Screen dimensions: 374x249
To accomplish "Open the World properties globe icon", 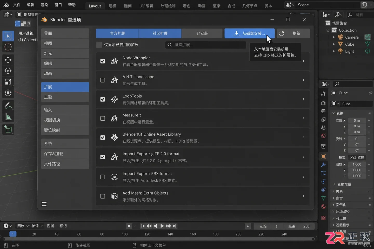I will [x=323, y=136].
